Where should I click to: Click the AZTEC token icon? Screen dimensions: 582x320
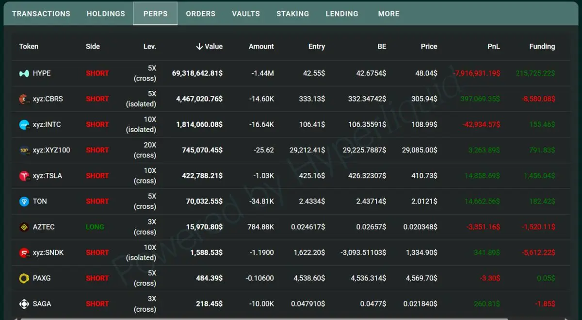24,227
